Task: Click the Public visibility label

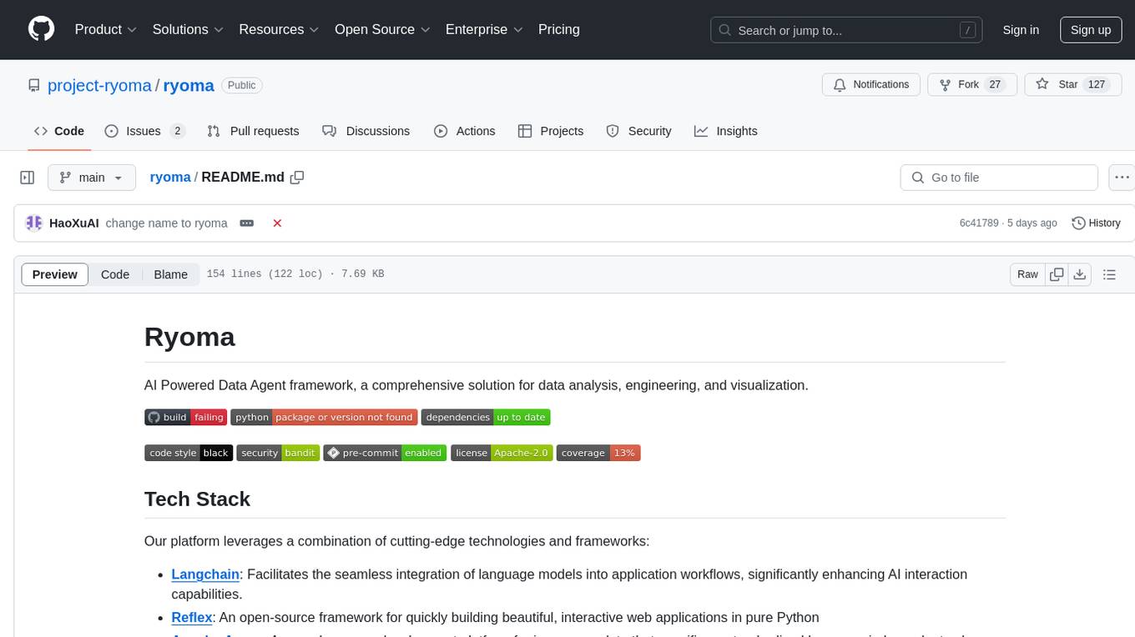Action: 242,85
